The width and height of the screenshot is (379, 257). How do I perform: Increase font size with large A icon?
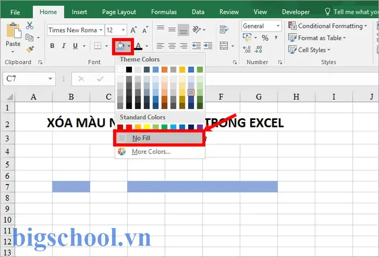(x=133, y=30)
